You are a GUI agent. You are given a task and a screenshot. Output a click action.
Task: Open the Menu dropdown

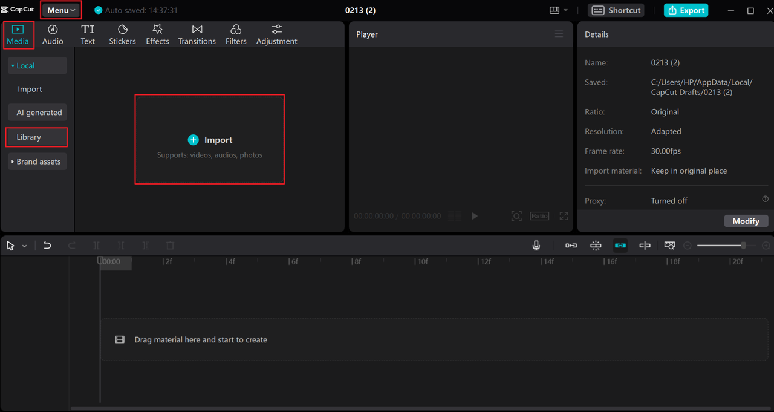click(x=61, y=10)
